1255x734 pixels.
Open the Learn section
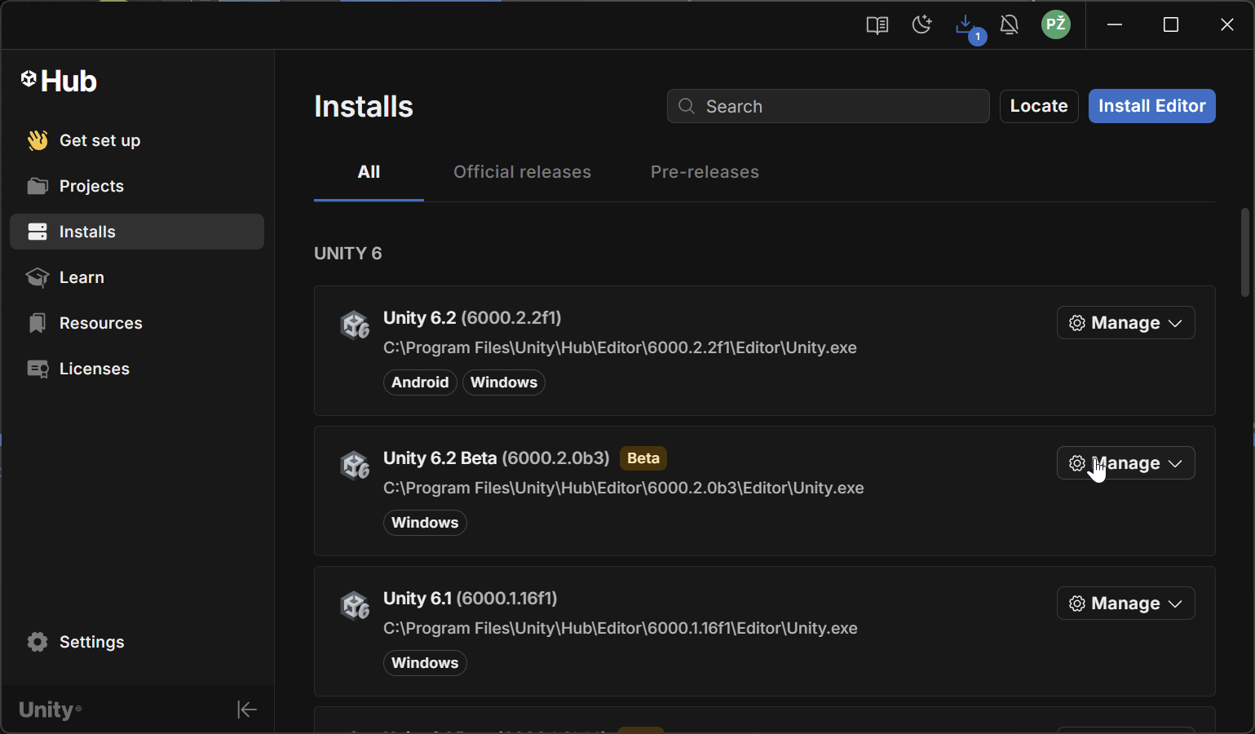pos(82,277)
